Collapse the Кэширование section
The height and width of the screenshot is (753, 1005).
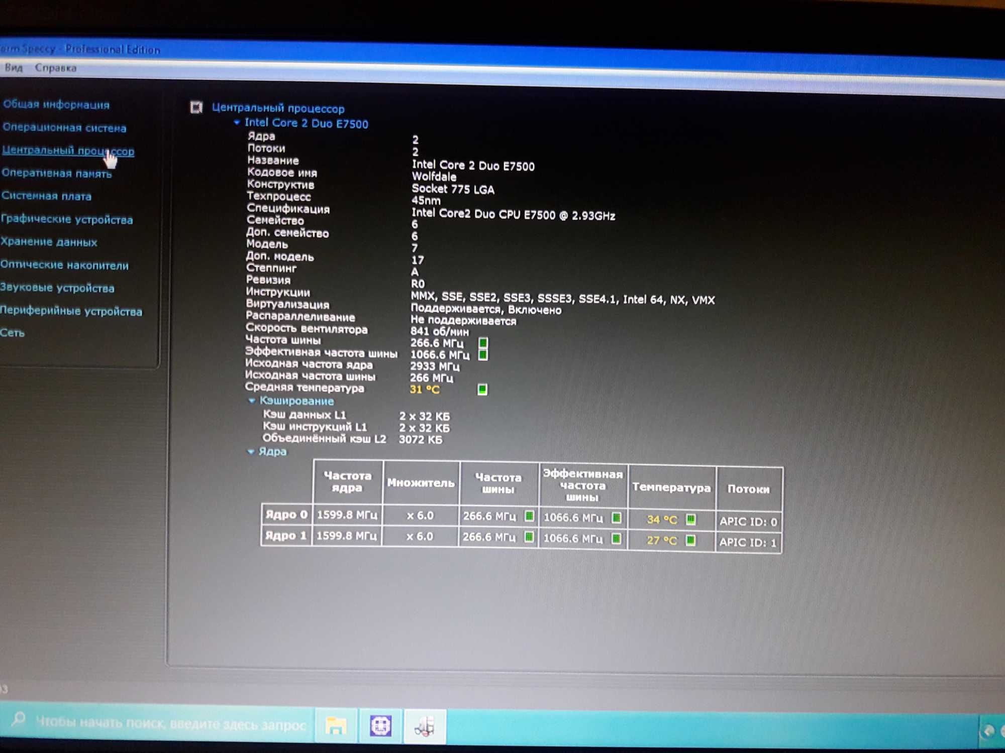click(252, 401)
